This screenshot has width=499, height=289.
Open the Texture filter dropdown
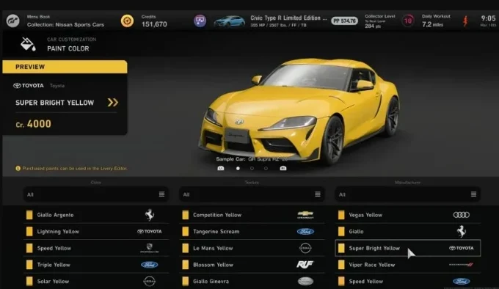252,194
